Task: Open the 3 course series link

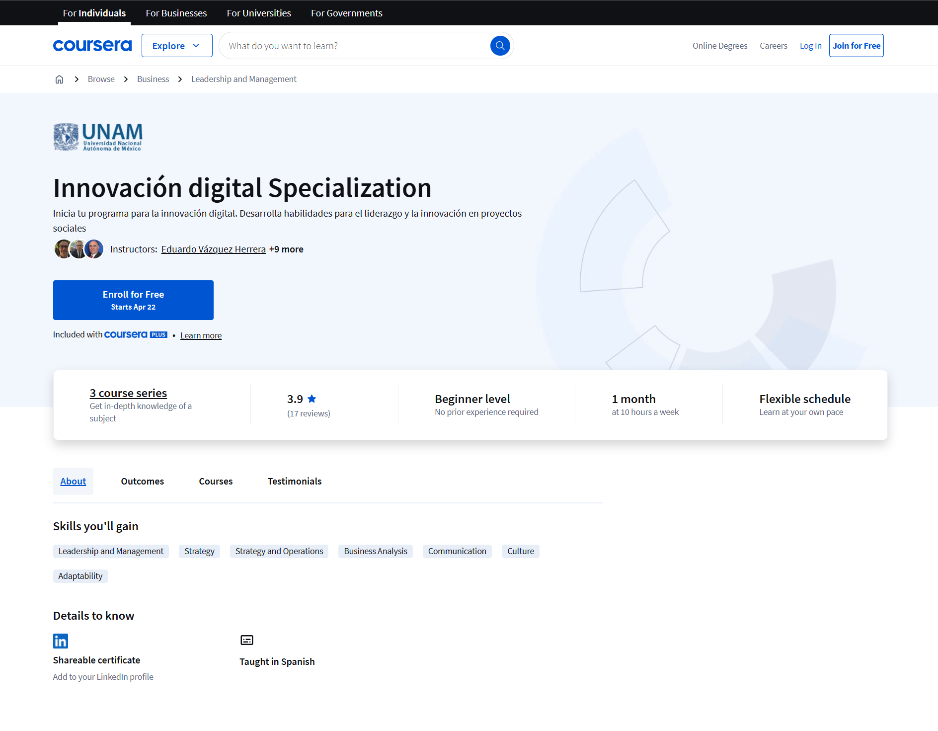Action: coord(128,393)
